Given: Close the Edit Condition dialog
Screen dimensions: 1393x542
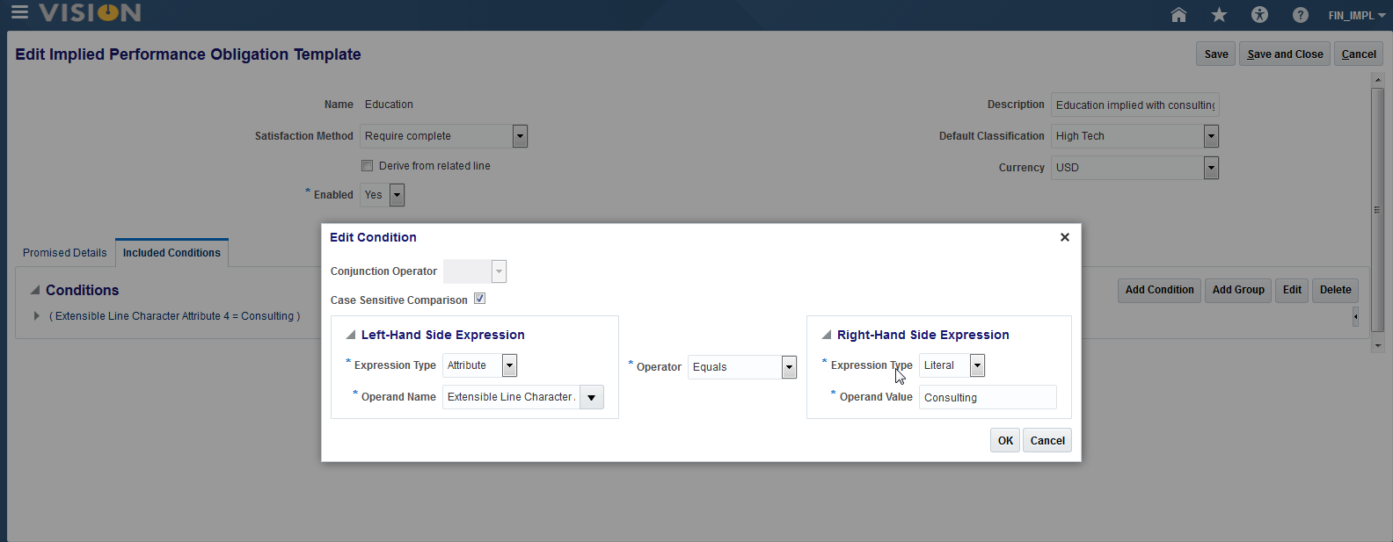Looking at the screenshot, I should click(x=1064, y=237).
